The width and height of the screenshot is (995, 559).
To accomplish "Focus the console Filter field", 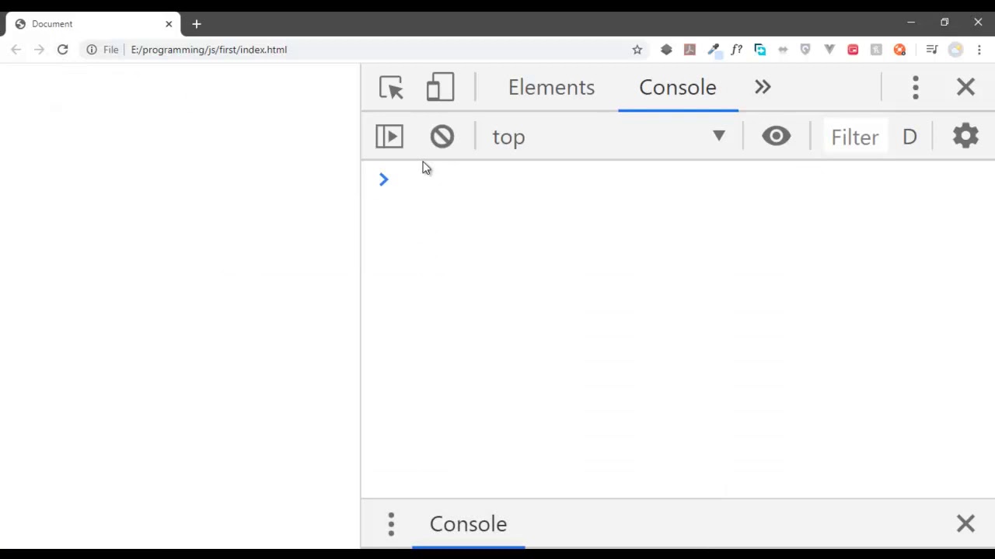I will coord(854,137).
